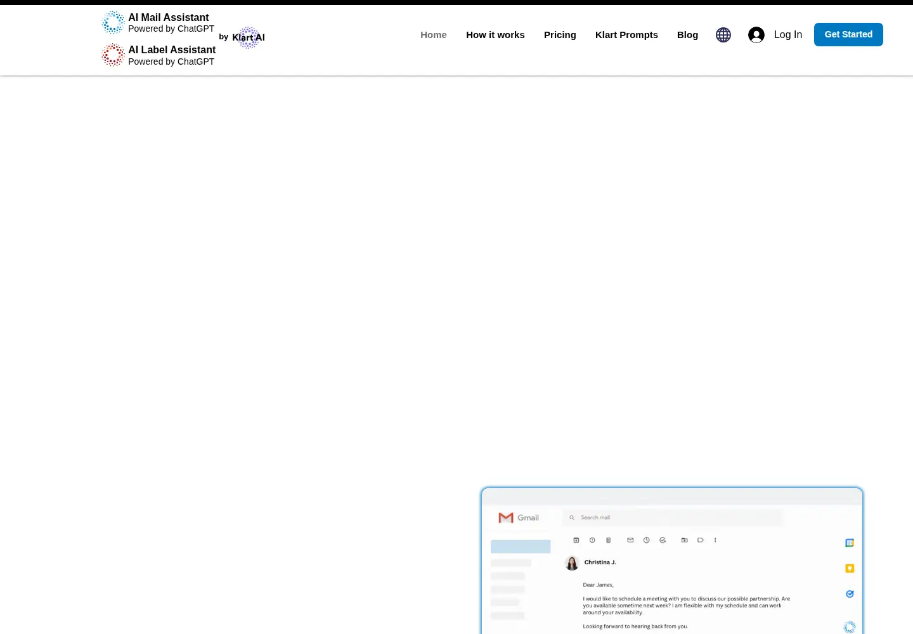Open the How it works page
The width and height of the screenshot is (913, 634).
coord(495,35)
